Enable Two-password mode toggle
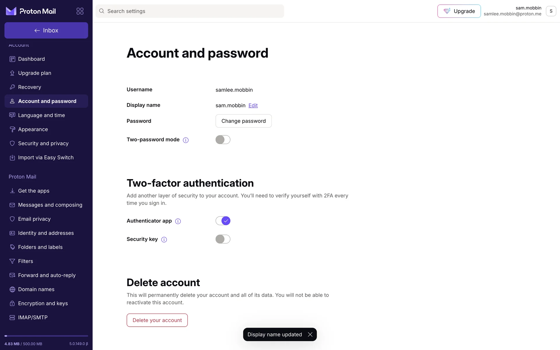The image size is (560, 350). click(x=223, y=140)
